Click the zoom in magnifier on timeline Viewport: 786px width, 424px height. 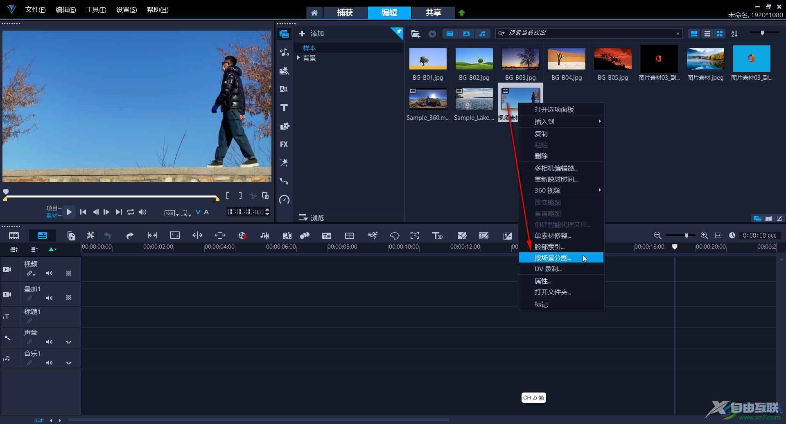pyautogui.click(x=704, y=236)
